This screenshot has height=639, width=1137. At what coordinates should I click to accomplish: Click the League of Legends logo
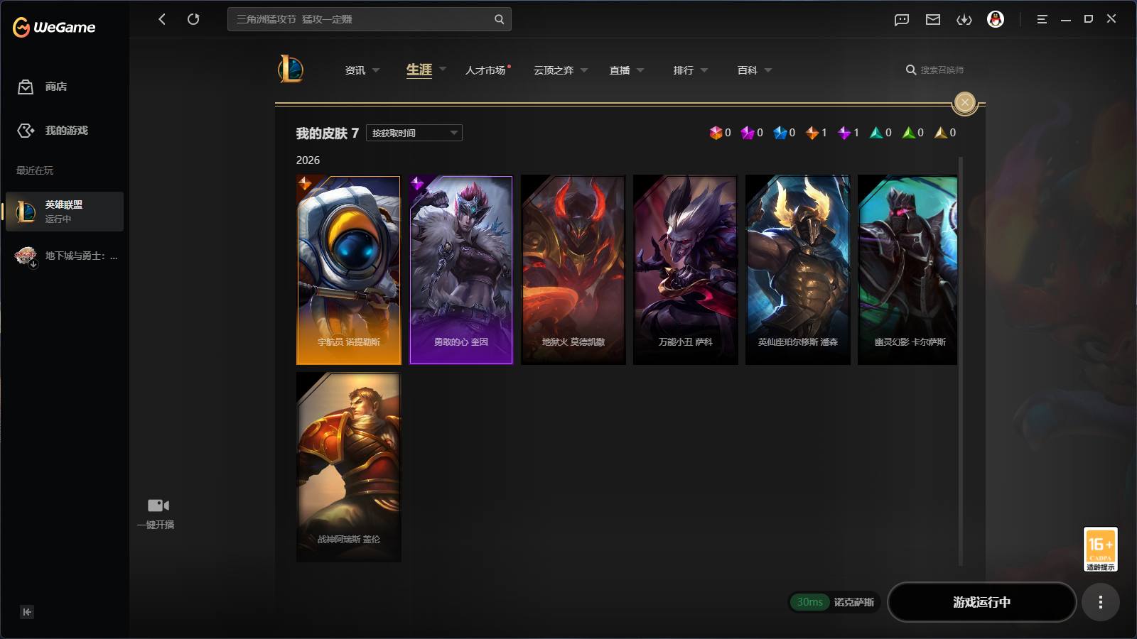pos(291,70)
